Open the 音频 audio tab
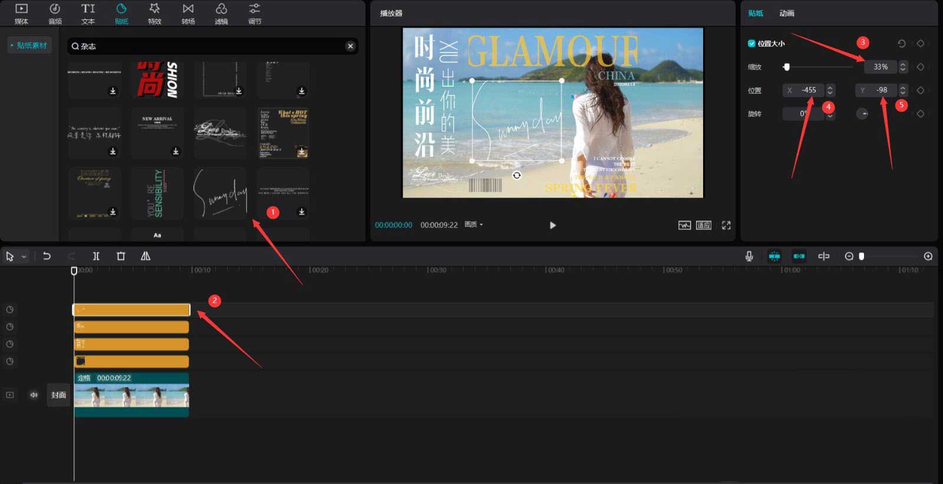943x484 pixels. (55, 14)
